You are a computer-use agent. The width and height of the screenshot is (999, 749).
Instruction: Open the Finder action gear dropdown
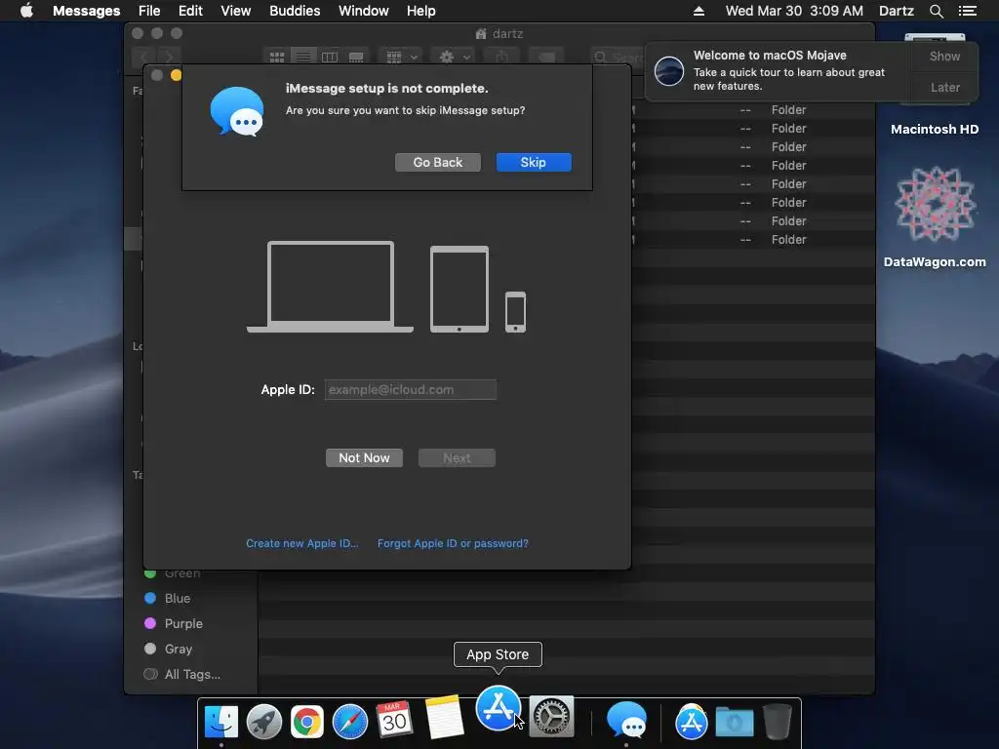point(455,58)
